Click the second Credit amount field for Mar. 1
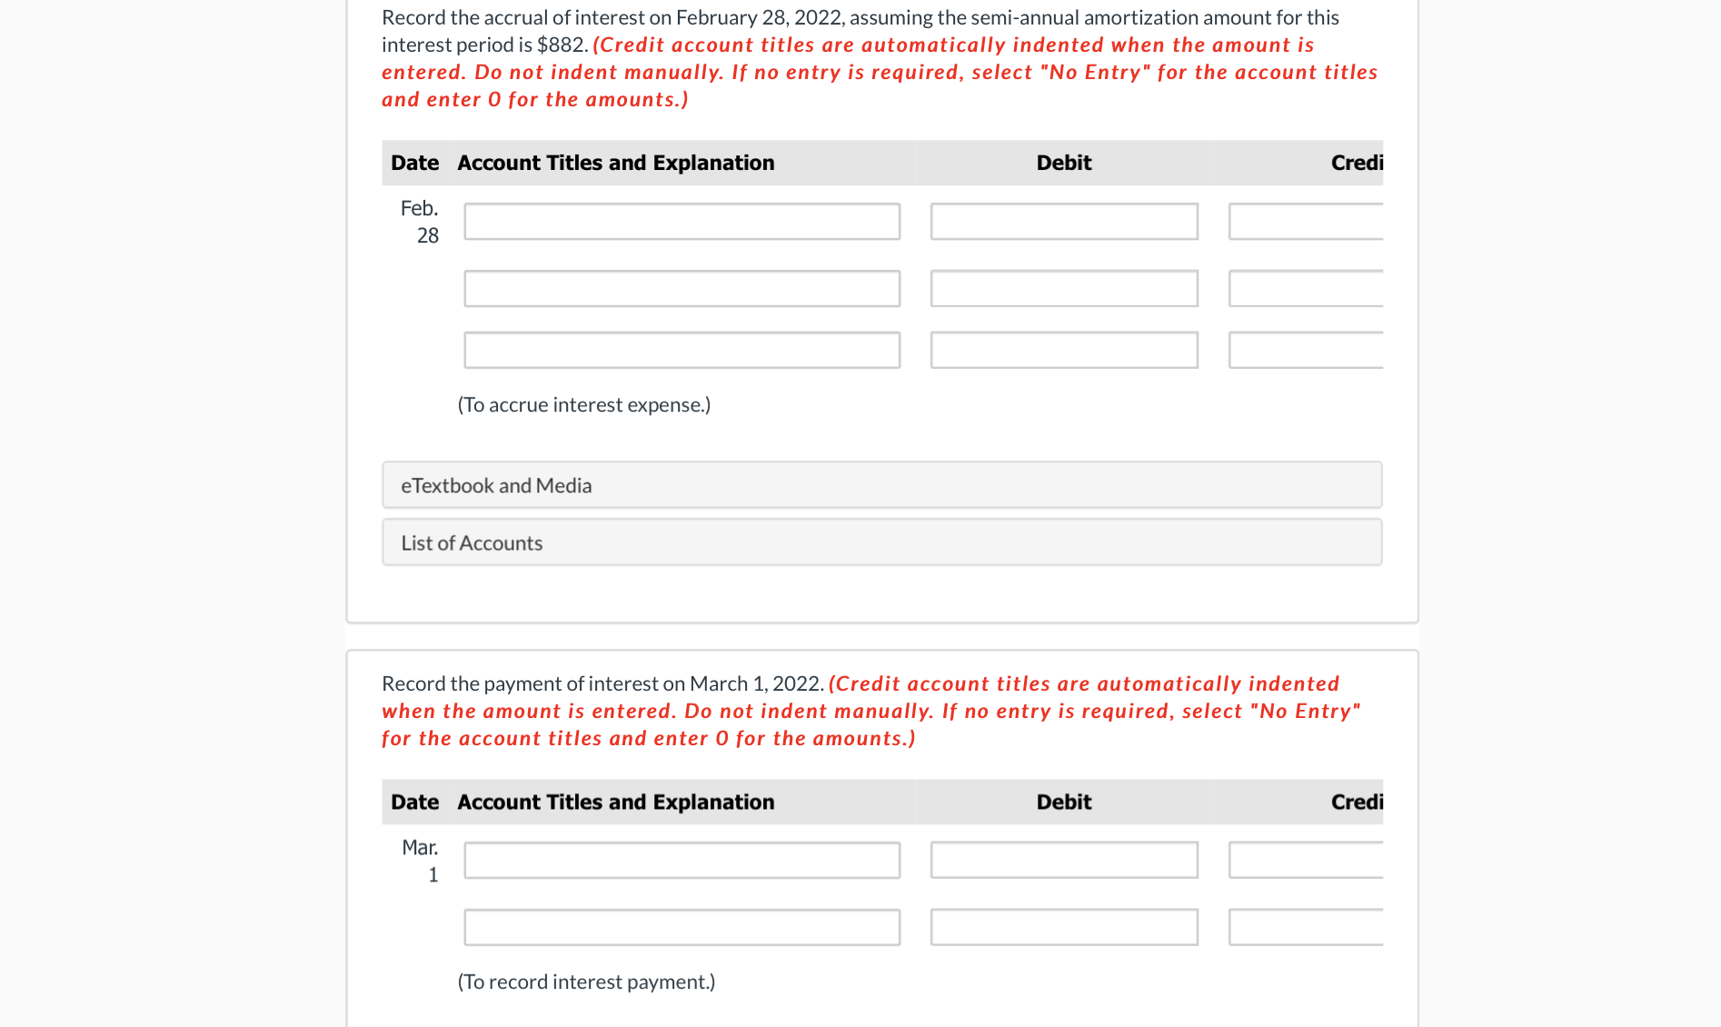This screenshot has width=1721, height=1027. [1304, 926]
